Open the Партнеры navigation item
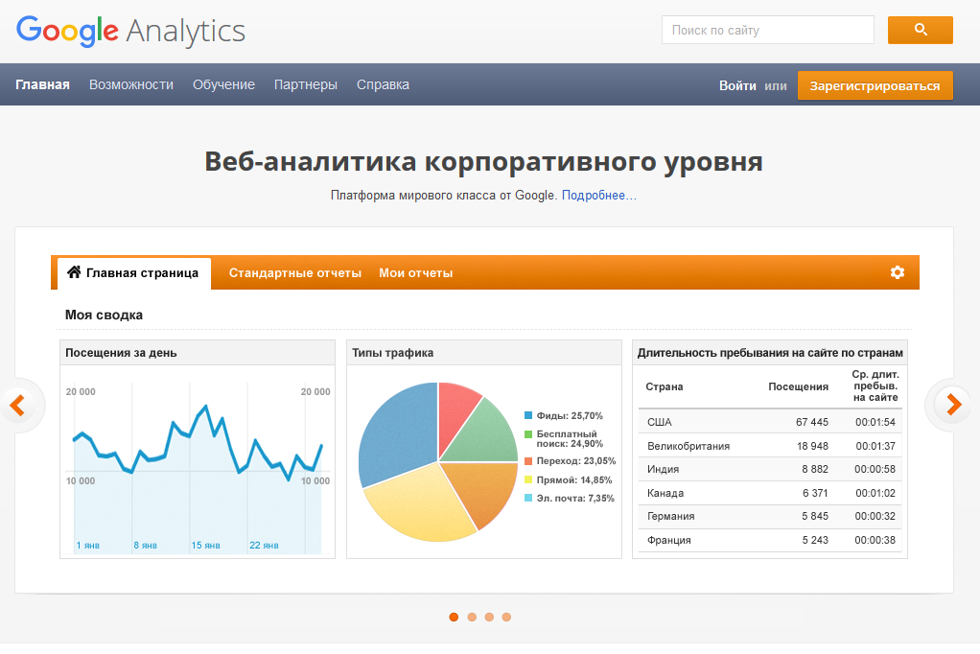Viewport: 980px width, 654px height. coord(306,84)
